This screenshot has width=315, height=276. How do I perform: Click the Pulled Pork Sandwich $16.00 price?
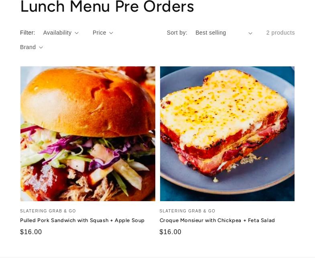pos(31,232)
